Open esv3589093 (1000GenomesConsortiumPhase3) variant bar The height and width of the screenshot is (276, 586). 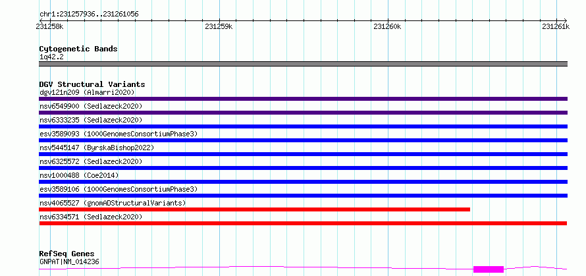click(x=303, y=140)
